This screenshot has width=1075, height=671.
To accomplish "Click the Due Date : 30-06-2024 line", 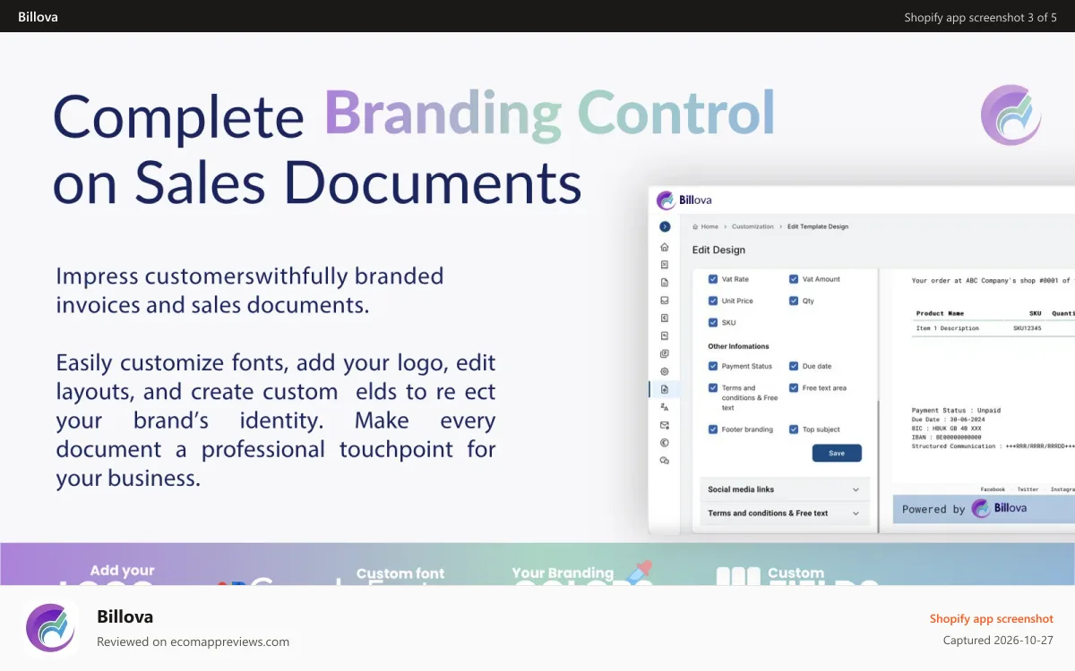I will [950, 420].
